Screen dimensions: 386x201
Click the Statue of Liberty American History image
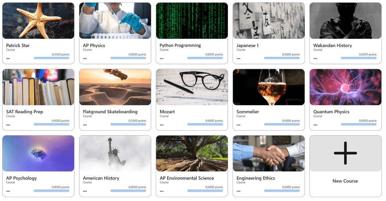pos(115,153)
